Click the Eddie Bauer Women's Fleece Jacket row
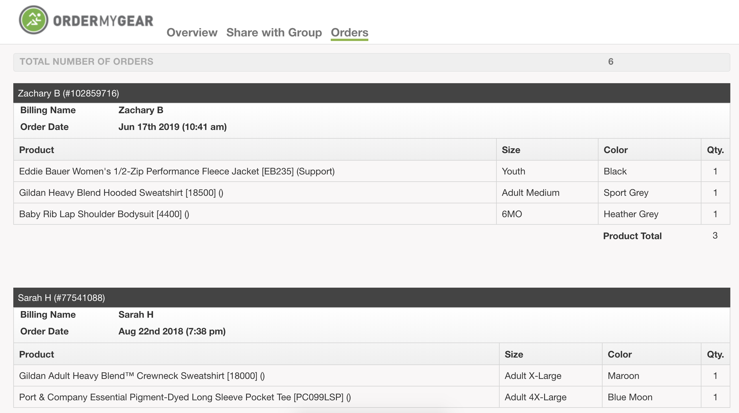This screenshot has width=739, height=413. (x=372, y=171)
